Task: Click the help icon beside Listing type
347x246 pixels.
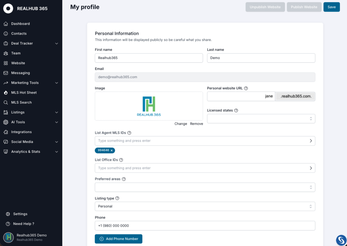Action: coord(117,198)
